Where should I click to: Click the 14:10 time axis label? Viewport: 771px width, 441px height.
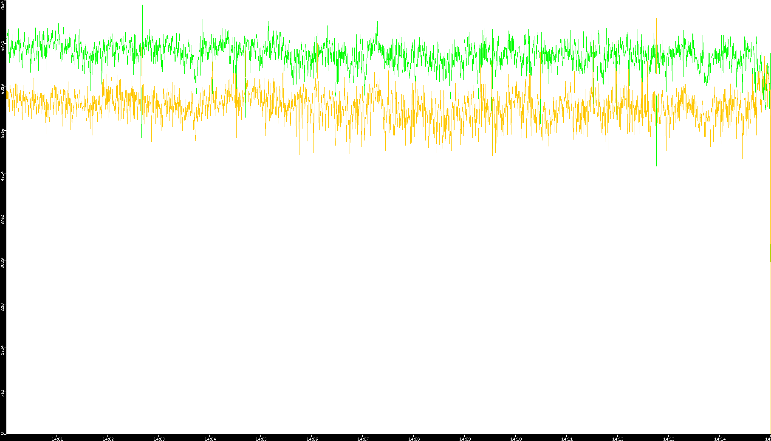click(x=516, y=439)
